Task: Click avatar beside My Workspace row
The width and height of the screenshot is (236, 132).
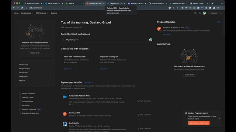Action: (151, 40)
